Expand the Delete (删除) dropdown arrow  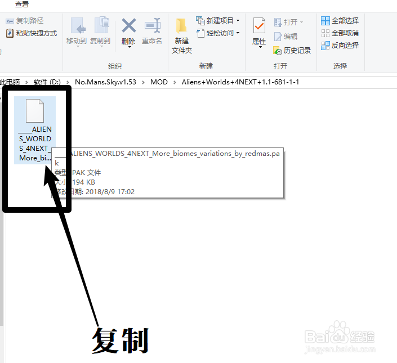(x=130, y=47)
